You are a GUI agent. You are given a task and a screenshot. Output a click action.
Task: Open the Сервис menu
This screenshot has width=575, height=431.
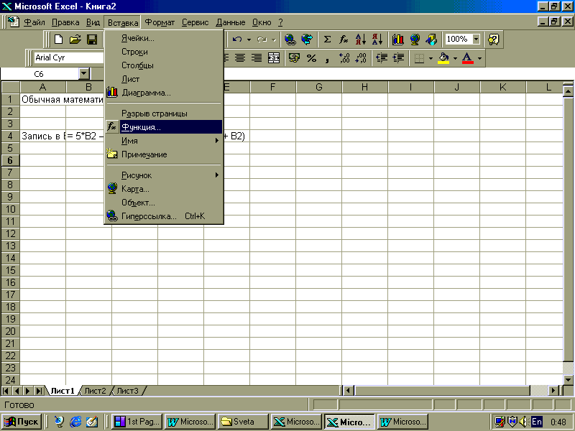[195, 22]
